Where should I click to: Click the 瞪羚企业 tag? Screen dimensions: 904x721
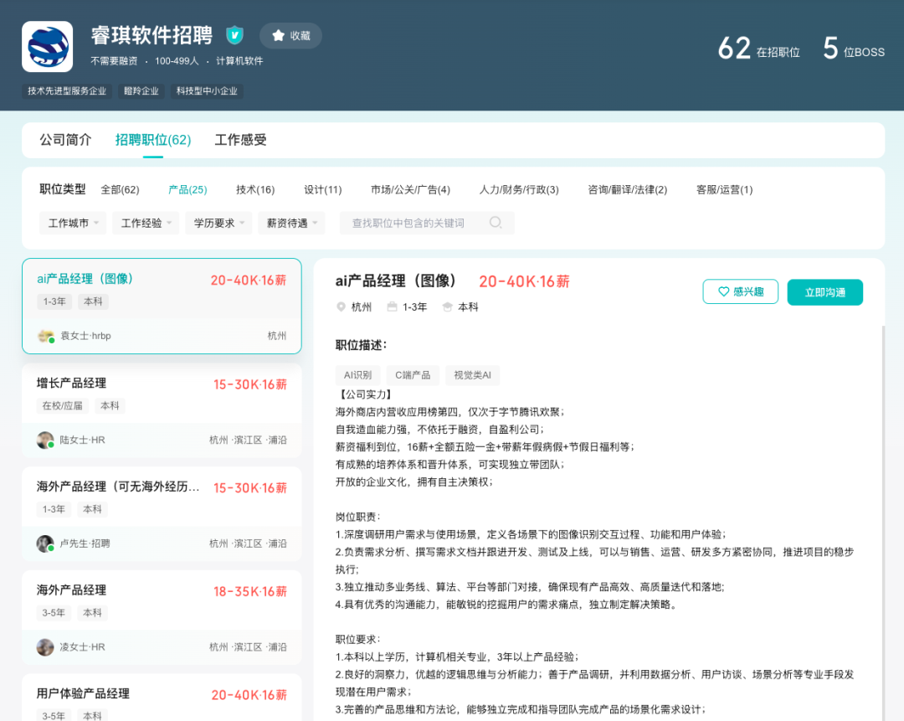pos(141,91)
